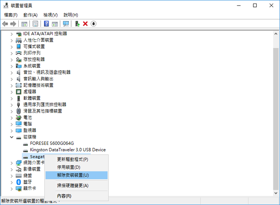Select the 顯示卡 display adapter icon

19,189
